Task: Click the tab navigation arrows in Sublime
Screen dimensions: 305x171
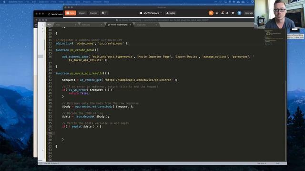Action: point(49,25)
